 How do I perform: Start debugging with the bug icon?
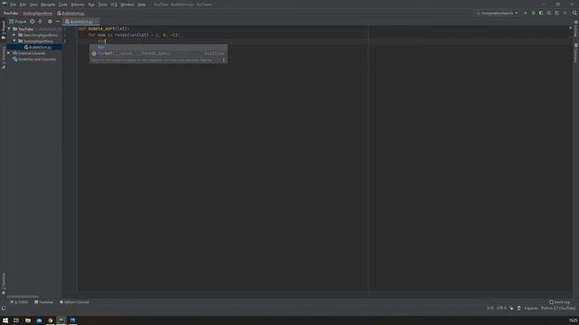533,14
